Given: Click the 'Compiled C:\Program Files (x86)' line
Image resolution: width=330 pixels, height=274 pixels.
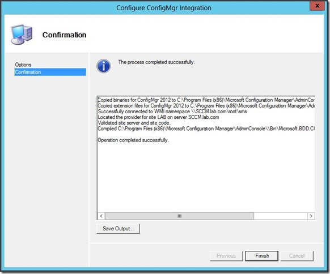Looking at the screenshot, I should pos(206,129).
